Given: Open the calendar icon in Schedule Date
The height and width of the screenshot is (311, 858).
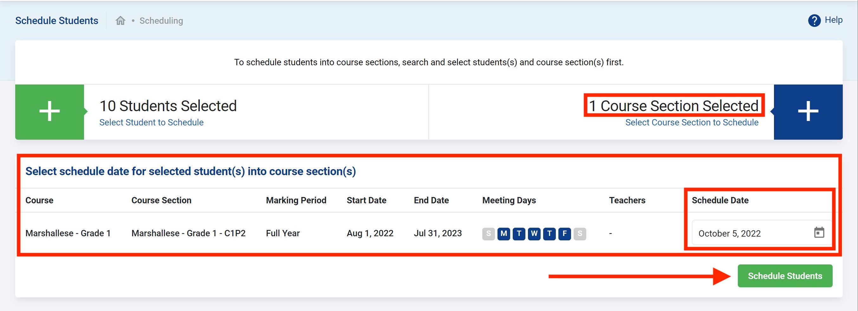Looking at the screenshot, I should [x=819, y=232].
